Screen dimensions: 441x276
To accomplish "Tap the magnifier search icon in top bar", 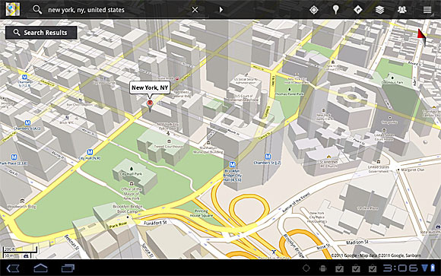I will [36, 10].
